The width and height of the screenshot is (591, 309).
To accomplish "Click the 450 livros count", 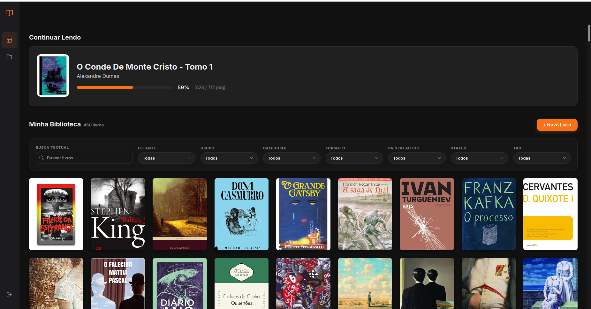I will pos(94,125).
